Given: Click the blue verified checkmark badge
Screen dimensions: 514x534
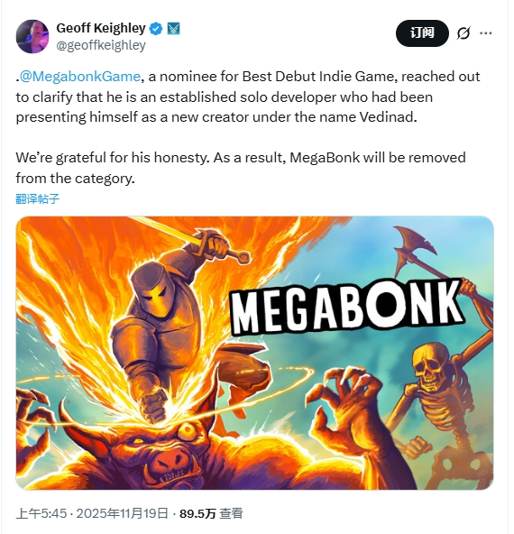Looking at the screenshot, I should tap(156, 29).
